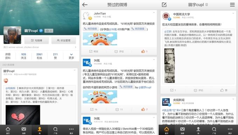Open dropdown arrow on 央视新闻 post
Viewport: 238px width, 135px height.
coord(233,99)
